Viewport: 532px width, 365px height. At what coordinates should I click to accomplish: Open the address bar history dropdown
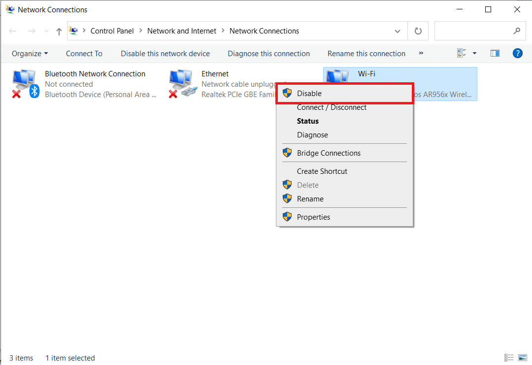point(398,31)
